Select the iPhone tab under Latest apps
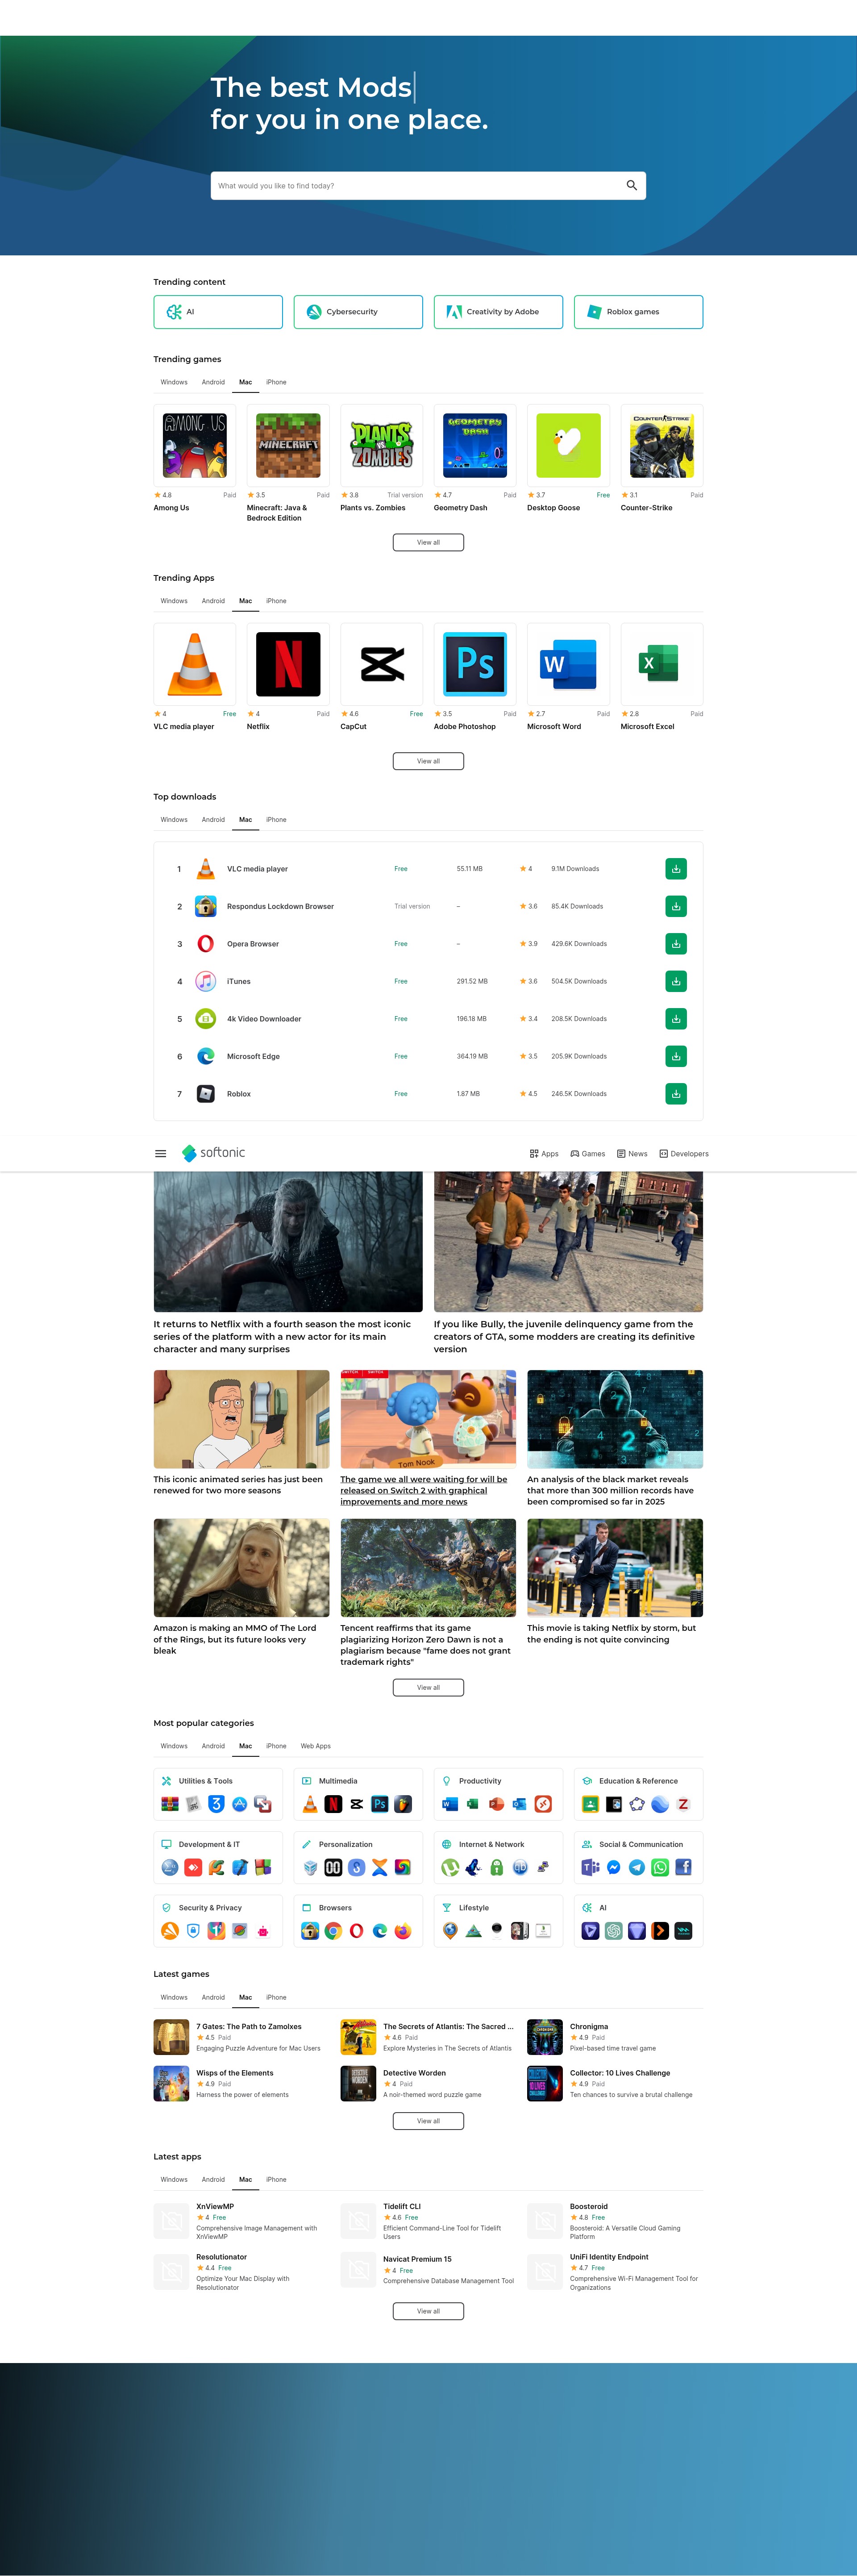857x2576 pixels. [x=276, y=2179]
